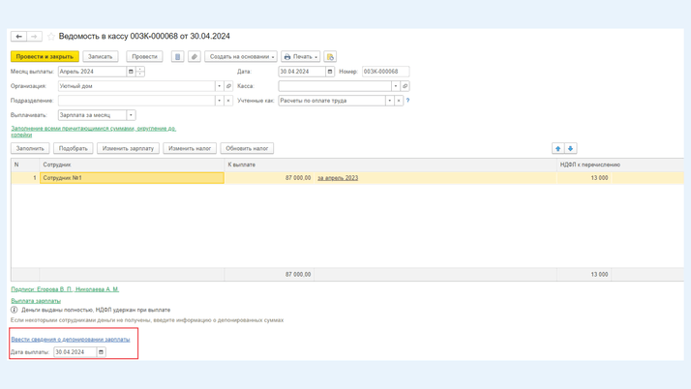
Task: Open the Заполнение всеми причитающимися суммами link
Action: point(94,132)
